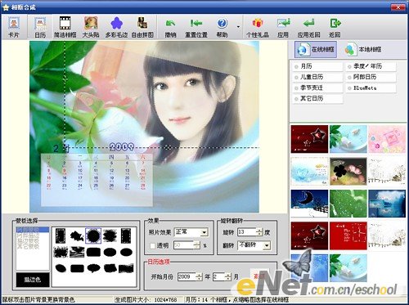Increase the start month value
The width and height of the screenshot is (409, 305).
[228, 275]
